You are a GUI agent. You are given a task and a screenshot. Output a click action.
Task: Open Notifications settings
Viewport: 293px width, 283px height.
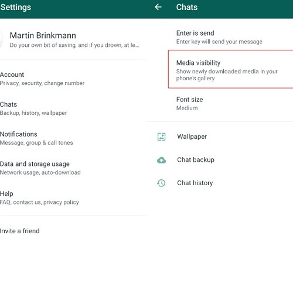click(x=73, y=138)
